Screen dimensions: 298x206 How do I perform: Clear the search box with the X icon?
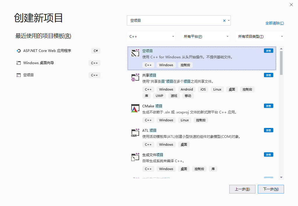[x=224, y=21]
